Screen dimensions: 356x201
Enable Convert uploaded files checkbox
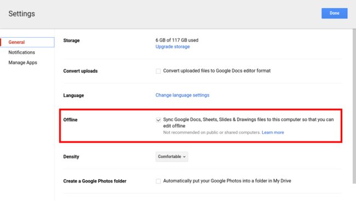pos(158,71)
